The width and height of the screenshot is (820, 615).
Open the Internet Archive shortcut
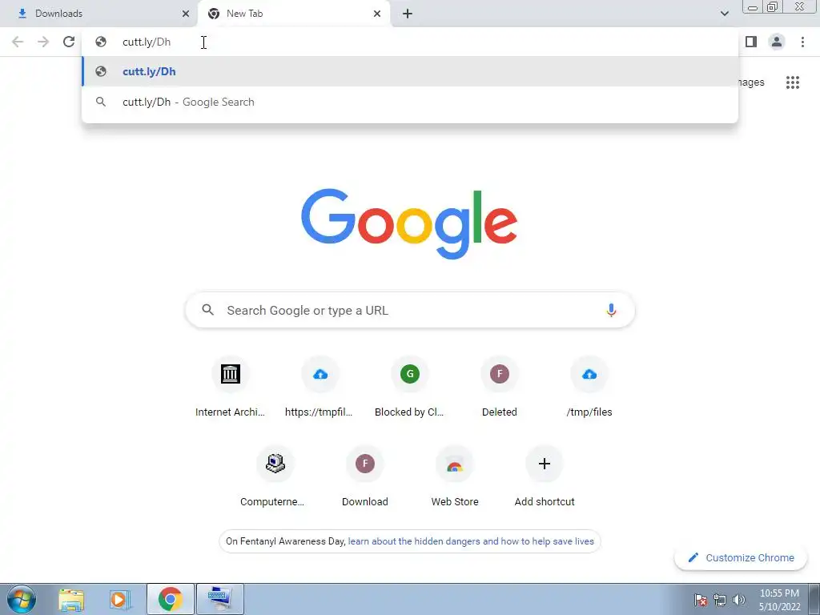click(230, 388)
